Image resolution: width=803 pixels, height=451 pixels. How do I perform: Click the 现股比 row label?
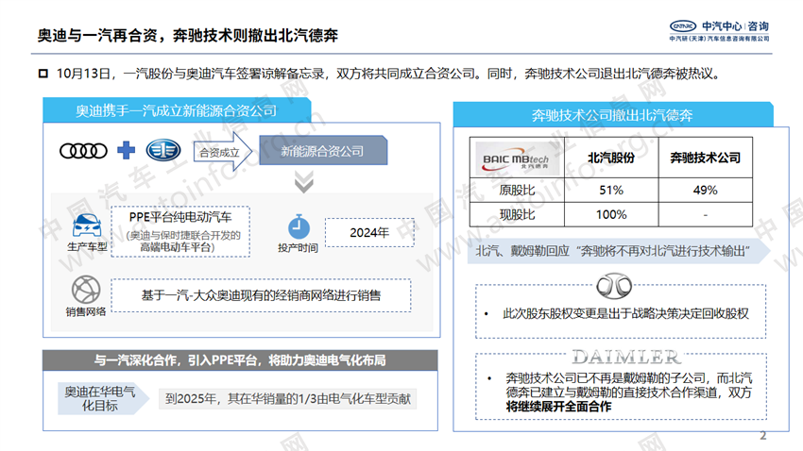coord(517,215)
